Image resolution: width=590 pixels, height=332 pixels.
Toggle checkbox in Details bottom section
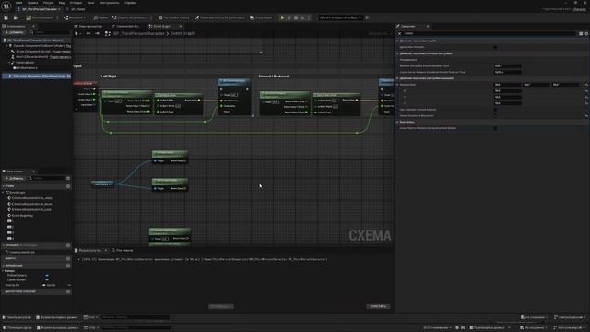(495, 128)
